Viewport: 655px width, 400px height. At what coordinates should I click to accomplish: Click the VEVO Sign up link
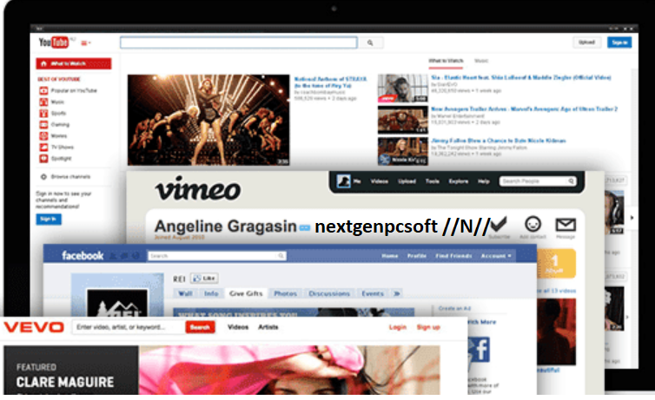[428, 327]
